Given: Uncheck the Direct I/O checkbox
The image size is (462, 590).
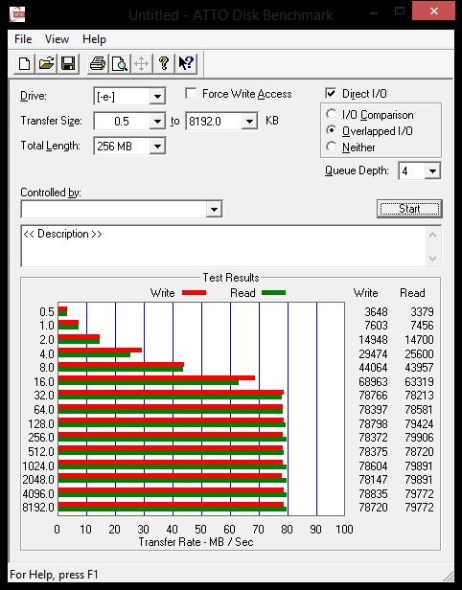Looking at the screenshot, I should (331, 93).
